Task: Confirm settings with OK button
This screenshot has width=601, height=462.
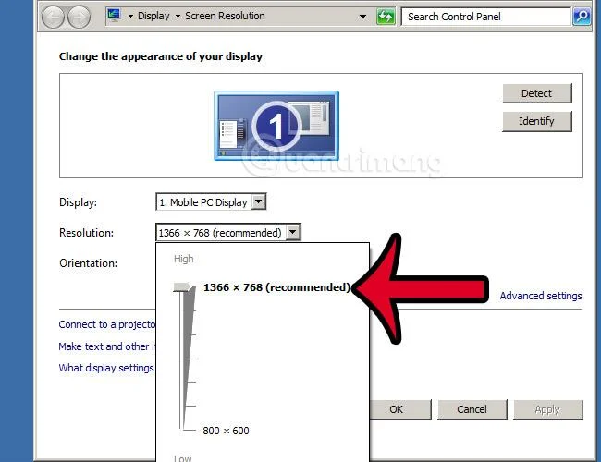Action: tap(400, 409)
